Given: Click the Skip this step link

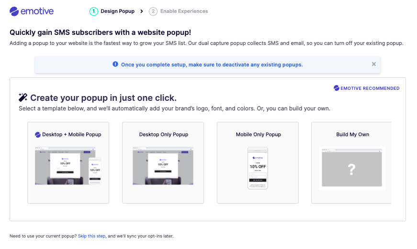Looking at the screenshot, I should tap(92, 236).
